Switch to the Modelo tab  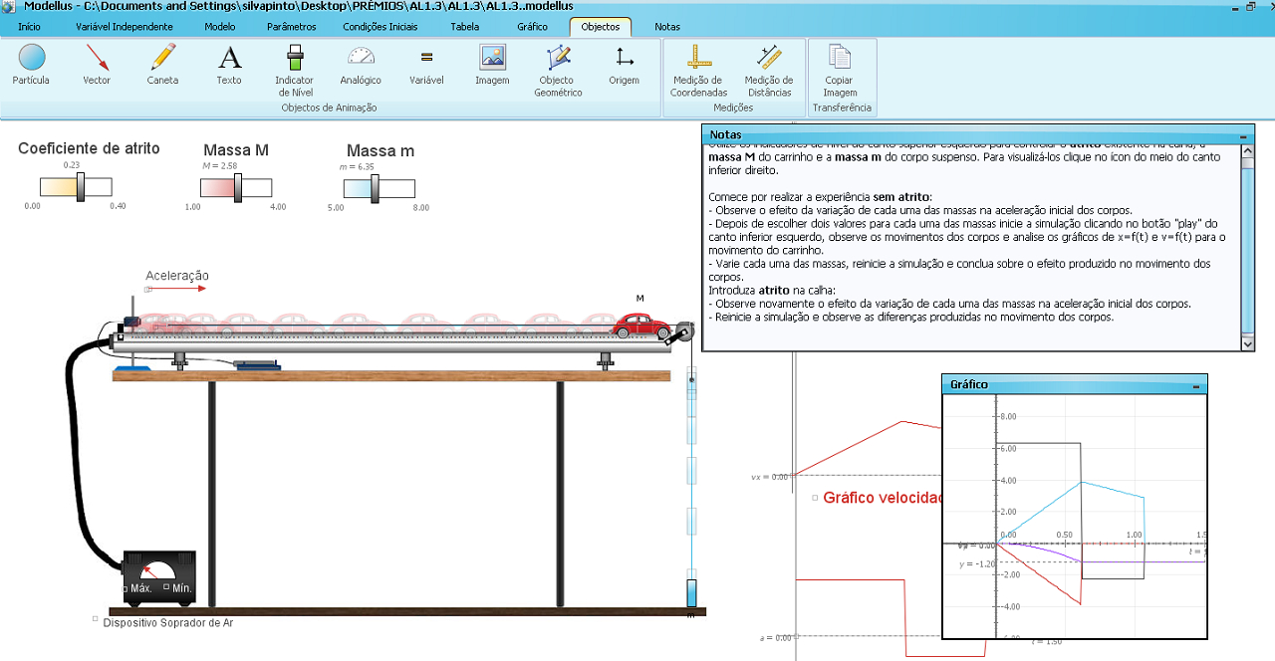click(220, 27)
